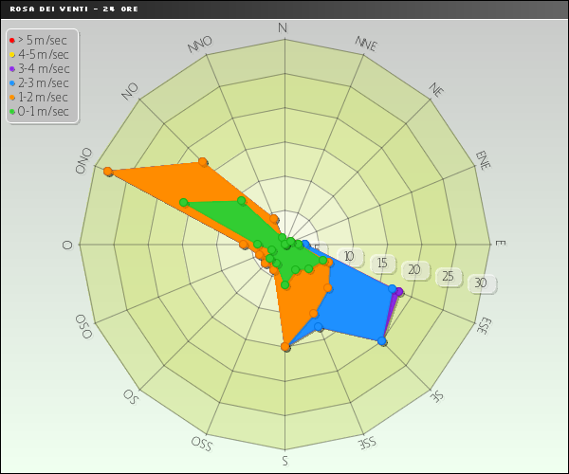
Task: Click the 'N' direction label at top
Action: 283,27
